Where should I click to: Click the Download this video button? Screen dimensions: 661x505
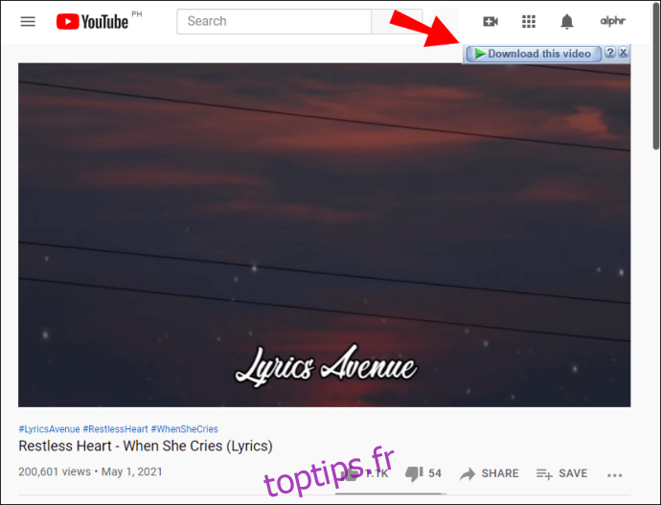pos(534,54)
